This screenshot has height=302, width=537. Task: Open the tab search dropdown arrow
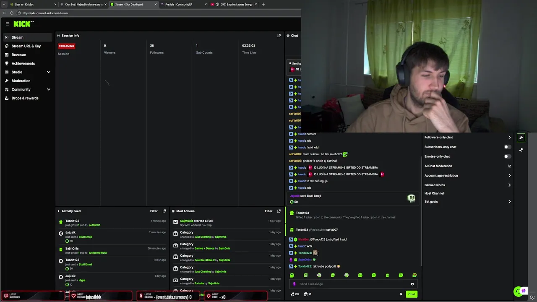pyautogui.click(x=4, y=4)
